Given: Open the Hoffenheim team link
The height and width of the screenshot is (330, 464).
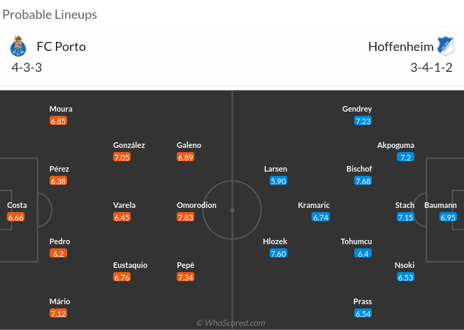Looking at the screenshot, I should [400, 47].
